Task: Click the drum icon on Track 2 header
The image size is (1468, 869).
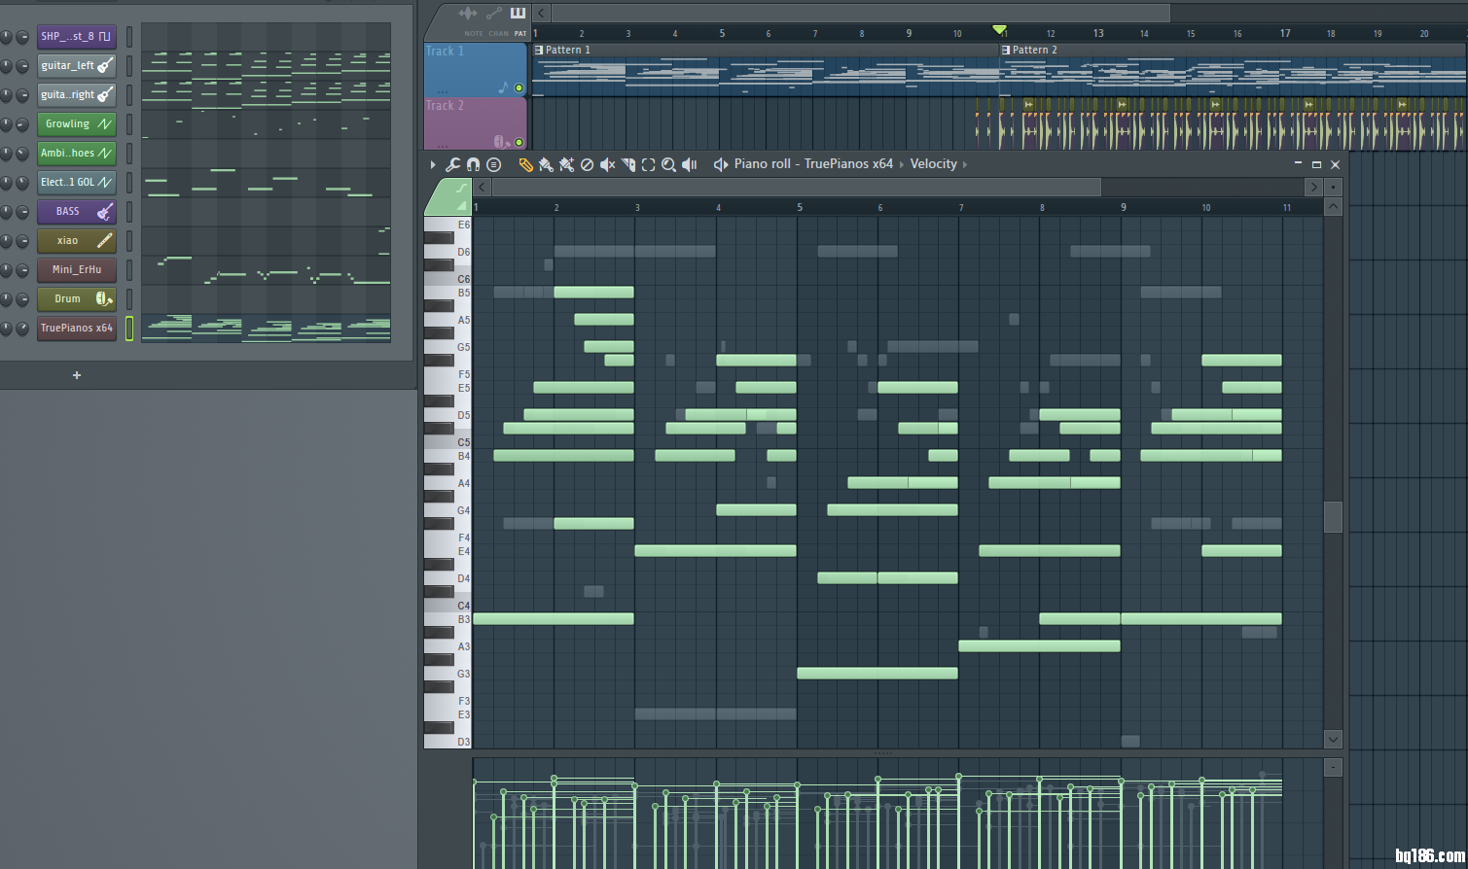Action: tap(501, 142)
